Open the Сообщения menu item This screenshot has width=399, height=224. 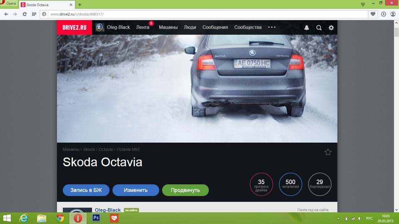click(215, 27)
